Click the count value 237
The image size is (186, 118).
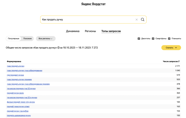[178, 98]
